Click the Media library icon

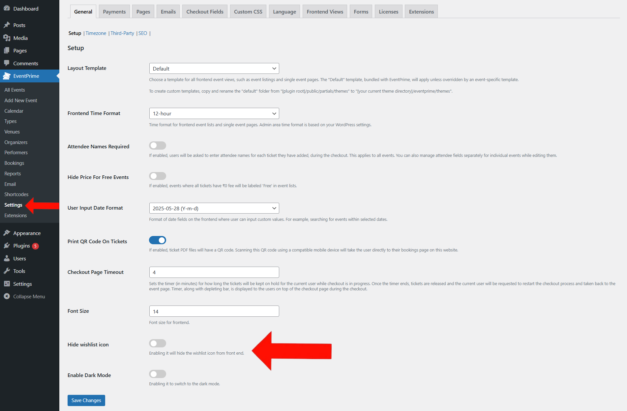(x=7, y=38)
